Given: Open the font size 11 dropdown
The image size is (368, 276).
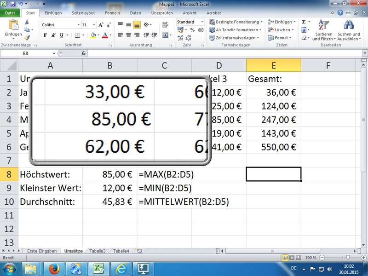Looking at the screenshot, I should coord(94,25).
